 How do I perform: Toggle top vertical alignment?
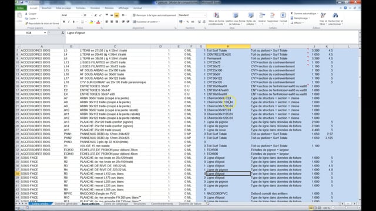(x=107, y=15)
